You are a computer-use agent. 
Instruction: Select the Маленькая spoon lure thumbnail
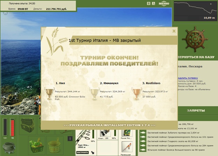click(126, 147)
